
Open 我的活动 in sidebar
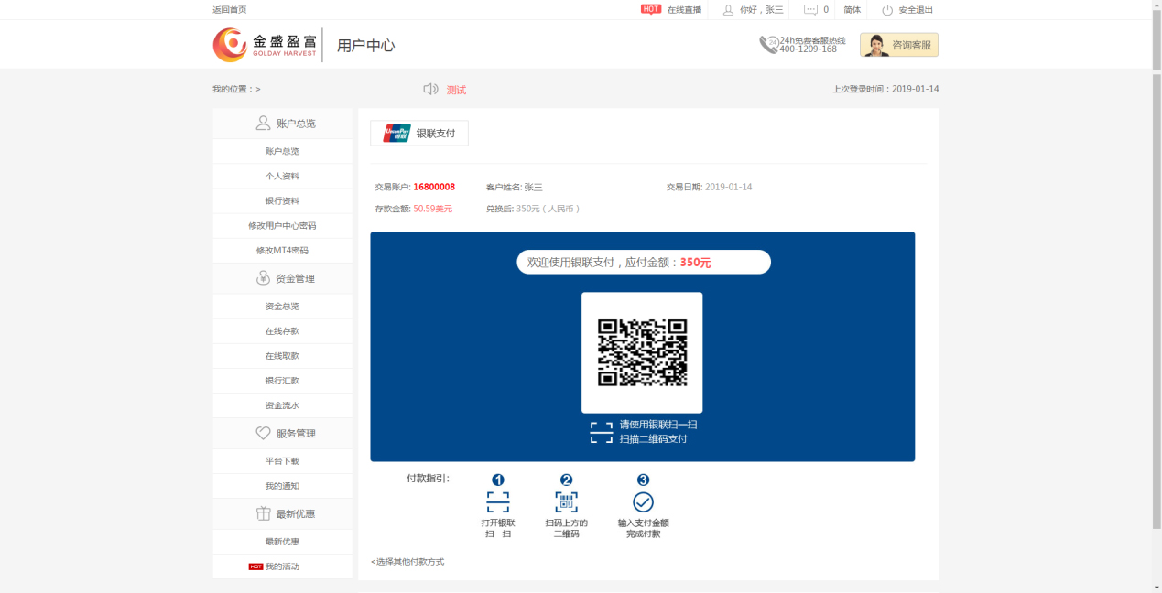coord(282,566)
